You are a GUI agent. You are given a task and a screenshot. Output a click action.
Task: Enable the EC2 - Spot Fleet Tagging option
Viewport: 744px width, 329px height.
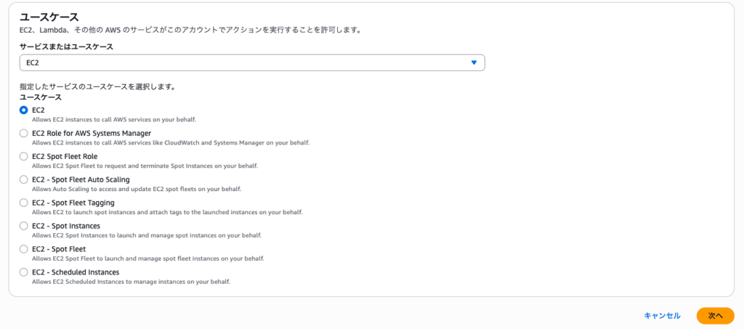pyautogui.click(x=24, y=203)
